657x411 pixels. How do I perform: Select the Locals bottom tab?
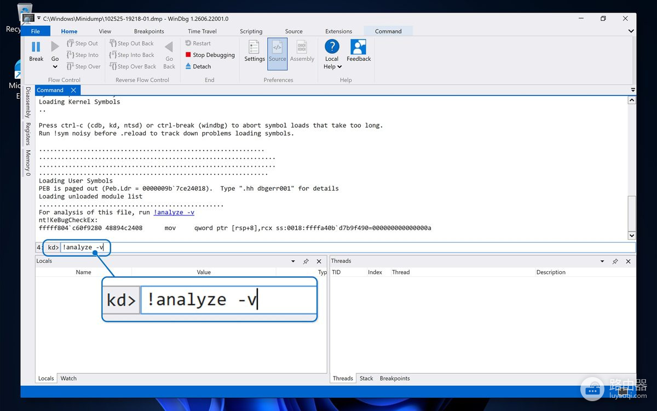[x=46, y=378]
